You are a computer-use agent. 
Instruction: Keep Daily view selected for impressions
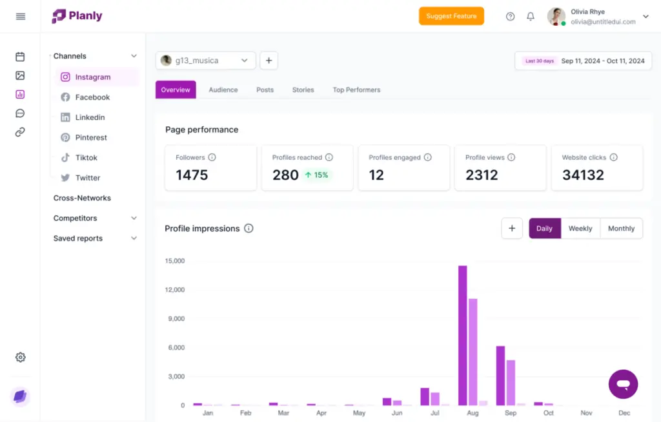click(544, 228)
